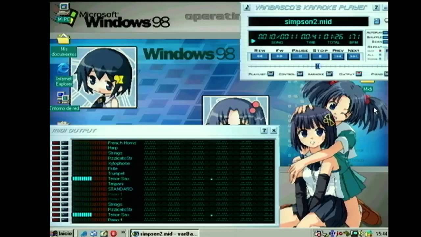This screenshot has height=237, width=421.
Task: Click dark solo button on Xylophone row
Action: click(65, 163)
